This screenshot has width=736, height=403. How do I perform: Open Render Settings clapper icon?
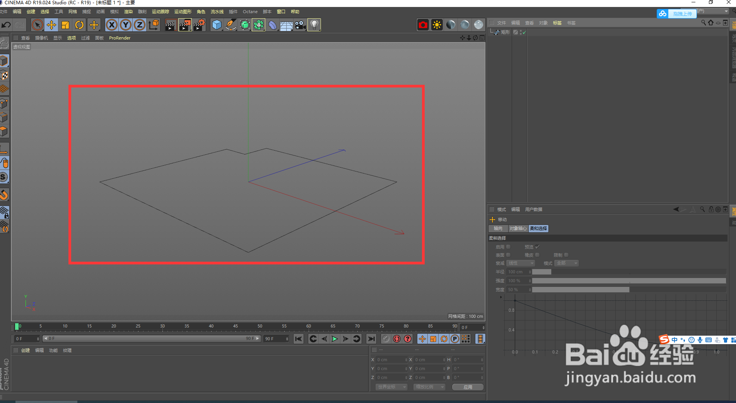click(199, 25)
